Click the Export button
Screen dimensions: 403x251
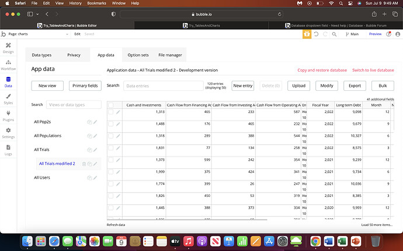(x=355, y=86)
